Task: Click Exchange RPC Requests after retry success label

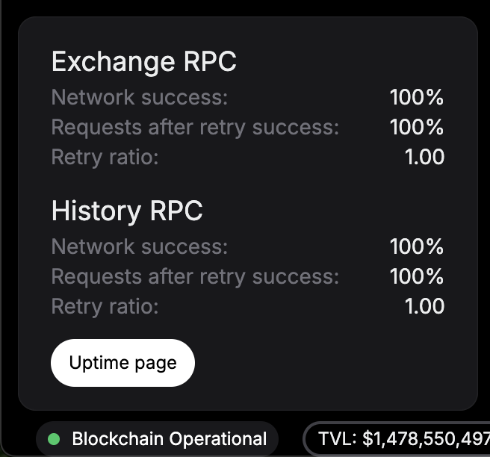Action: [195, 127]
